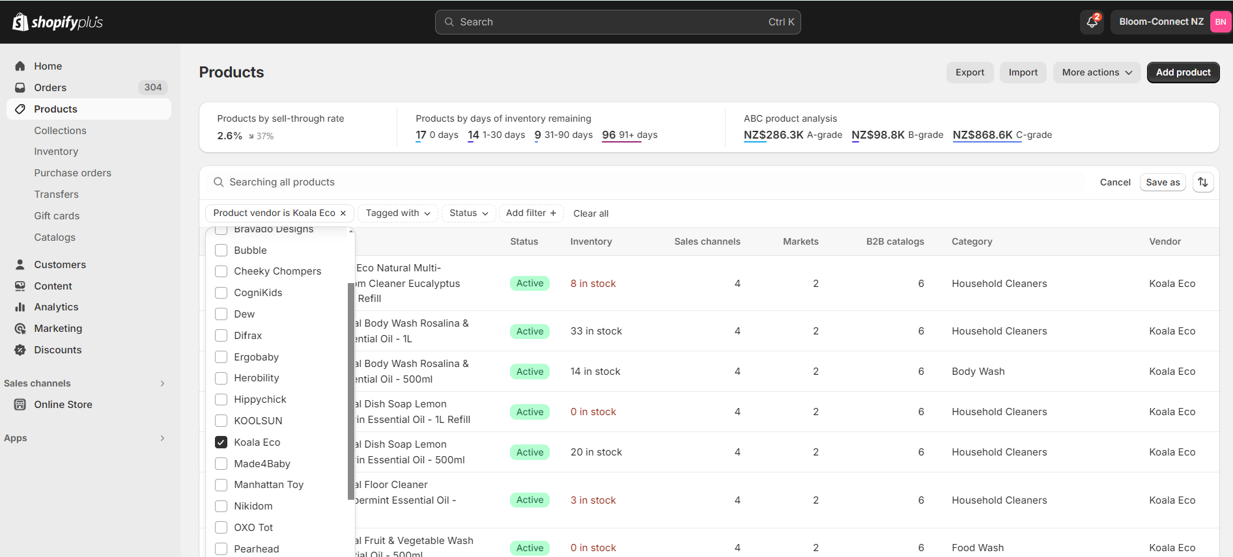Check the Cheeky Chompers checkbox
Viewport: 1233px width, 557px height.
(221, 271)
